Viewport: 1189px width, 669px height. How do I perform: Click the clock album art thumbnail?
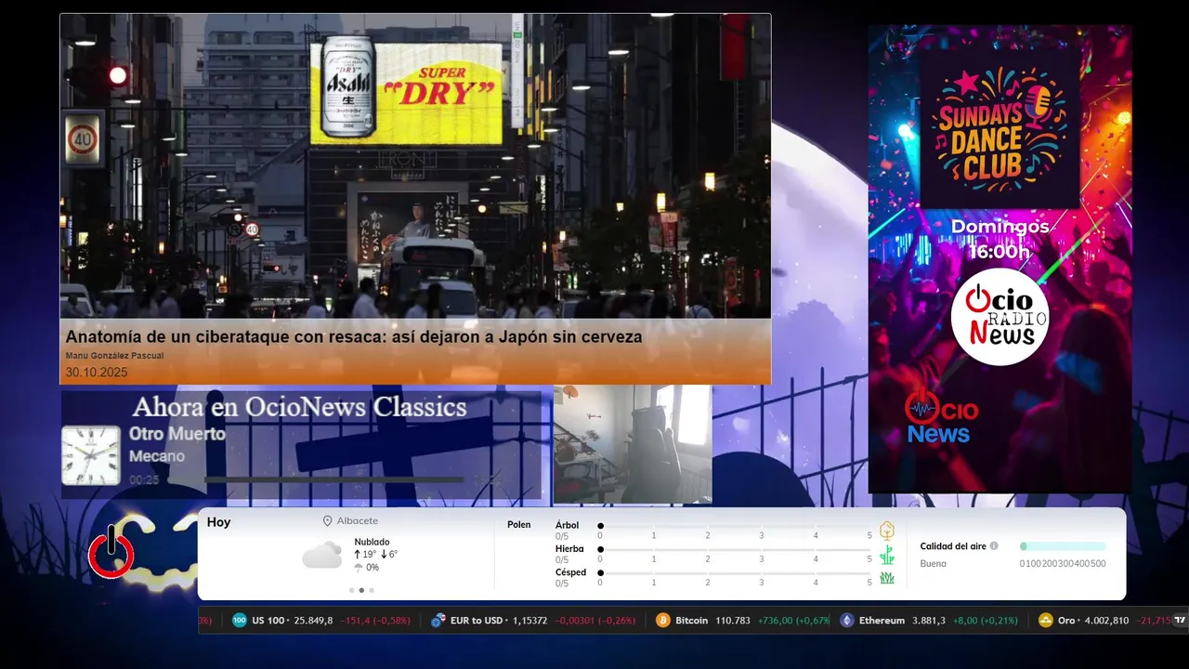pyautogui.click(x=91, y=455)
